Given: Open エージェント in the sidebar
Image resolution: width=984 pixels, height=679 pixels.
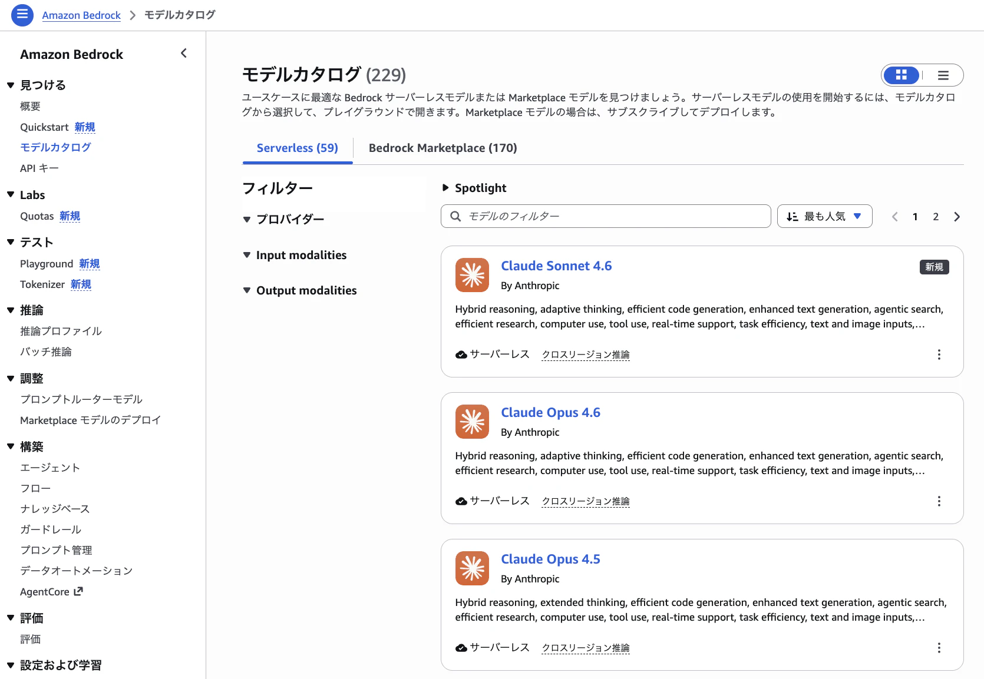Looking at the screenshot, I should (x=50, y=468).
